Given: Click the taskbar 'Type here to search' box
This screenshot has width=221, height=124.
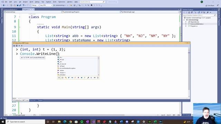Looking at the screenshot, I should pos(25,122).
